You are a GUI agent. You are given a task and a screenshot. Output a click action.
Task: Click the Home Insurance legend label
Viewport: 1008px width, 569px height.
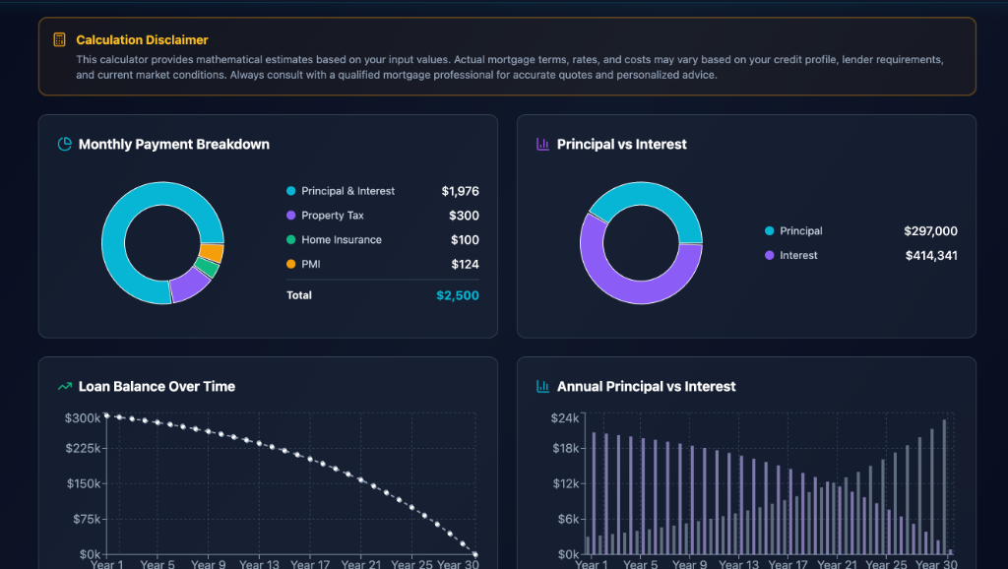pyautogui.click(x=342, y=240)
